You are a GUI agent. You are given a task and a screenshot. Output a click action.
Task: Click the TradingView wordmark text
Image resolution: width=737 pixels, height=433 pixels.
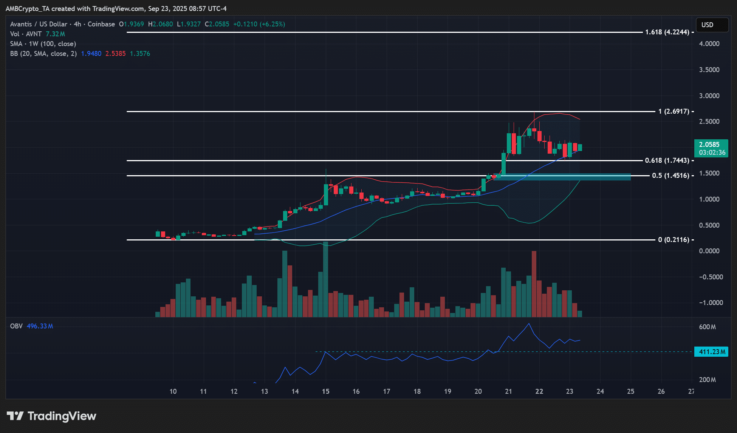[62, 416]
